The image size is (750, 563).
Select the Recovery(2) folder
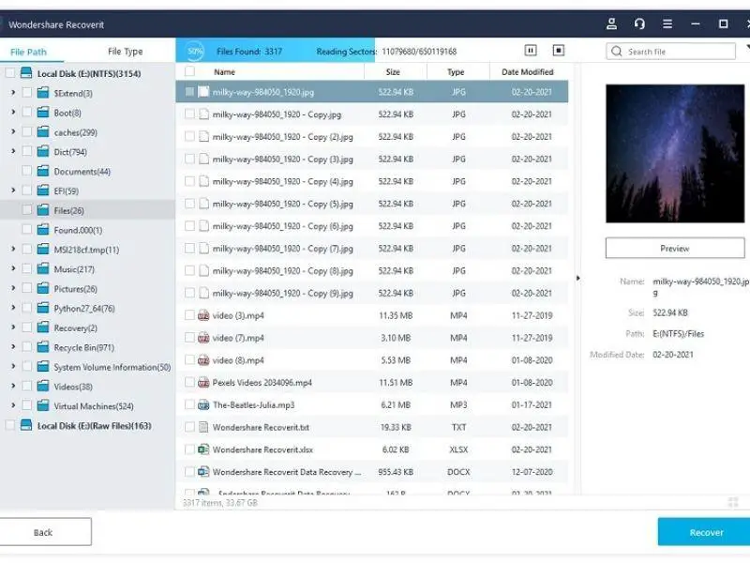tap(76, 327)
